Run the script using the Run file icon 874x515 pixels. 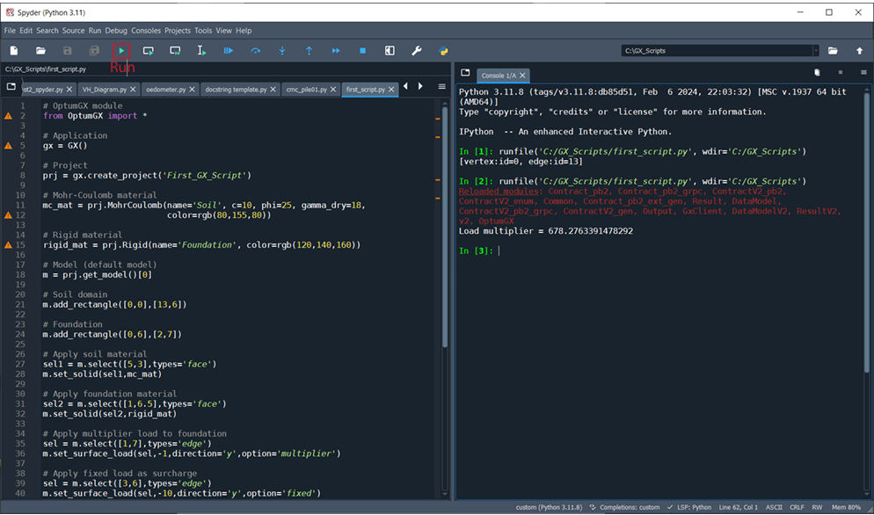120,51
